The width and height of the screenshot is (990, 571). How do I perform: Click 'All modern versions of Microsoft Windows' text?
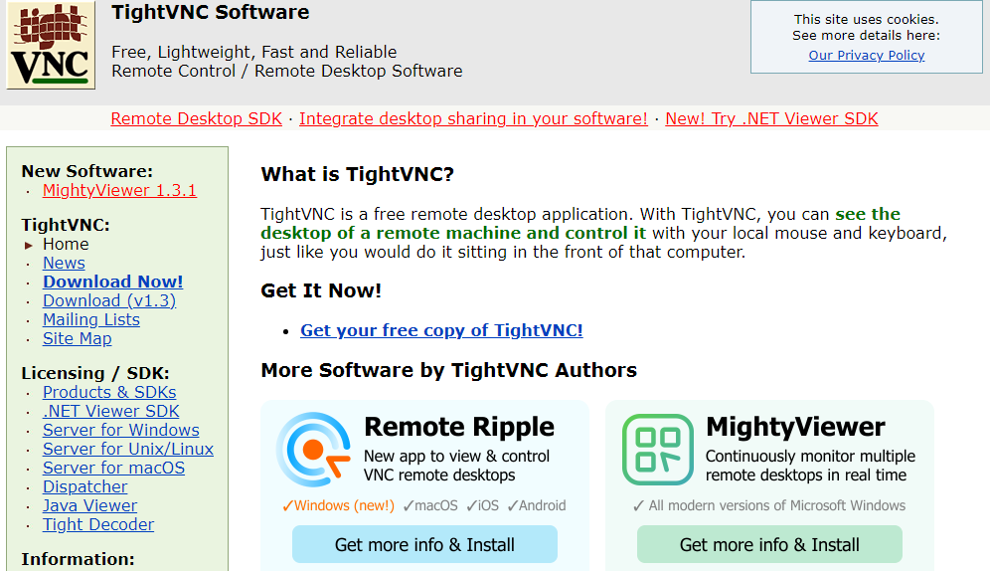pos(769,506)
